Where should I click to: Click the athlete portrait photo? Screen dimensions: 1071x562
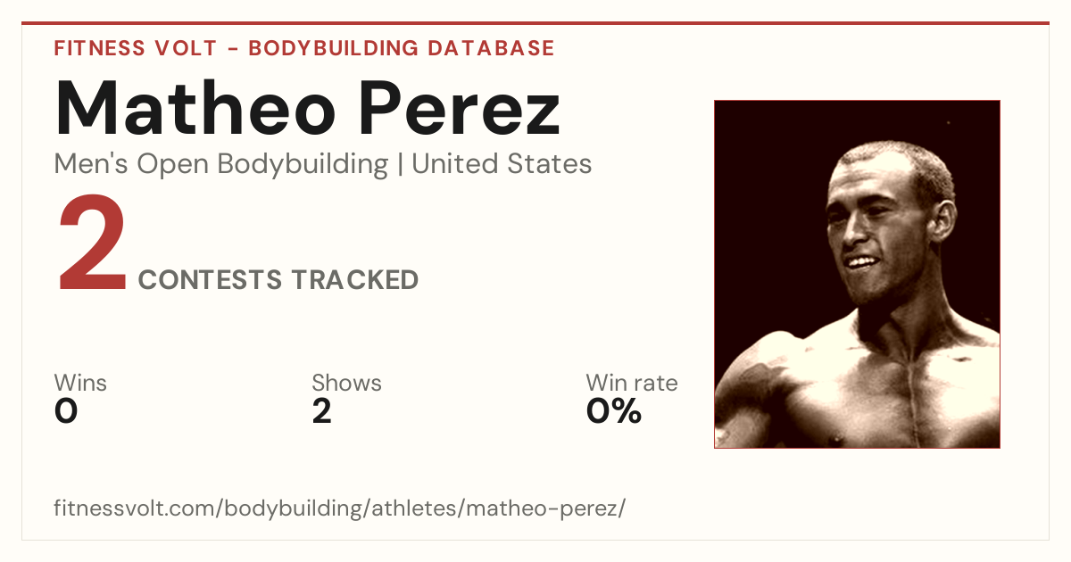(x=857, y=274)
